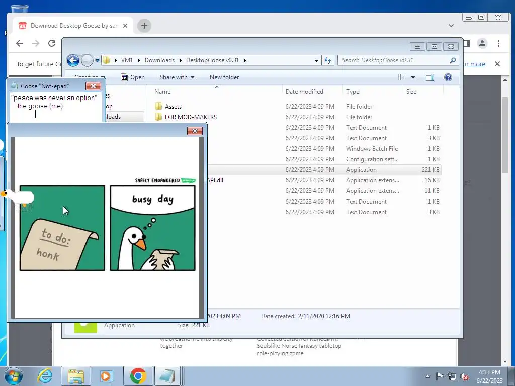Switch to the Download Desktop Goose tab
515x386 pixels.
click(x=73, y=26)
